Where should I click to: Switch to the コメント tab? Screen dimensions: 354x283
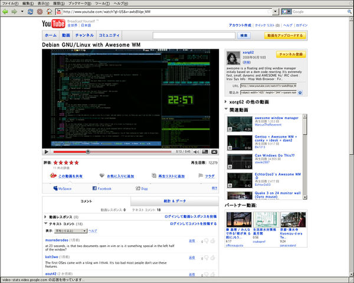(86, 201)
